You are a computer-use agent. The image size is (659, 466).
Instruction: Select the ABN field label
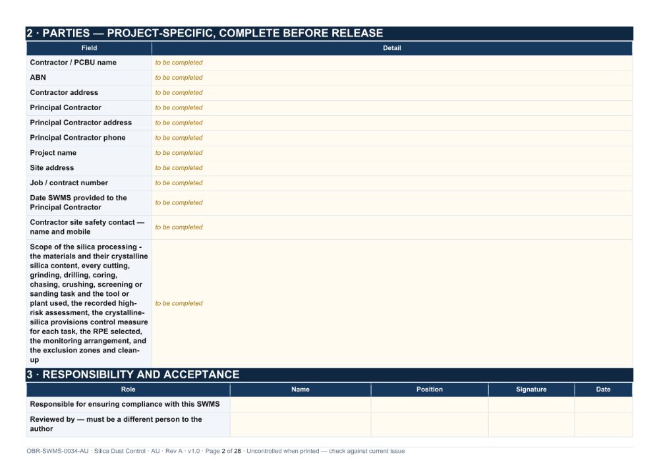point(38,78)
